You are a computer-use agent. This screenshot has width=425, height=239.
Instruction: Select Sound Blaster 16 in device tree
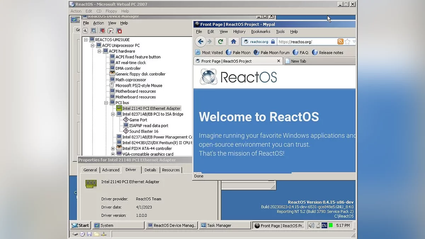tap(143, 131)
